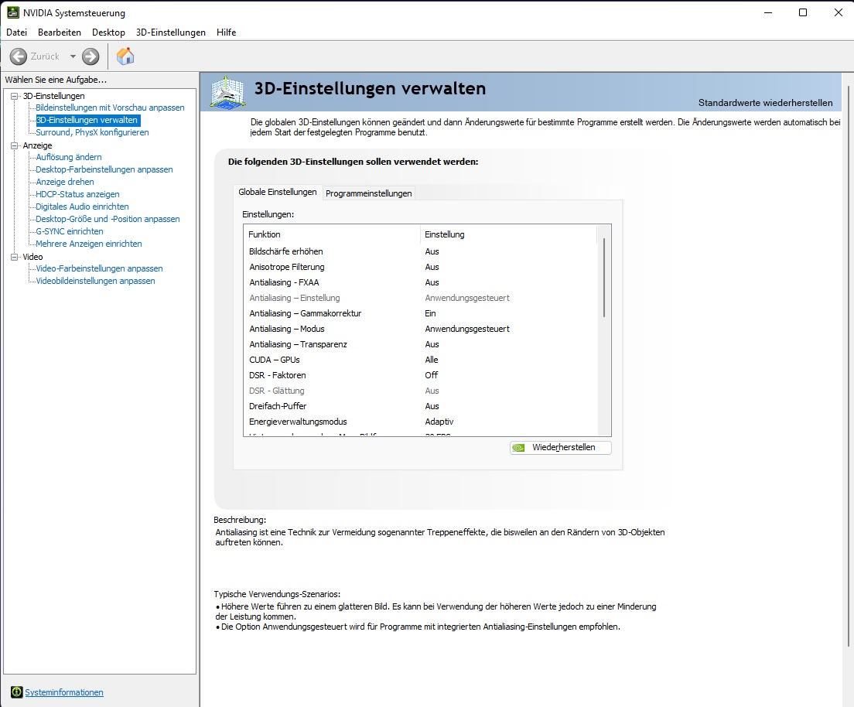Select the Bildschärfe erhöhen setting row
Image resolution: width=854 pixels, height=707 pixels.
coord(421,251)
